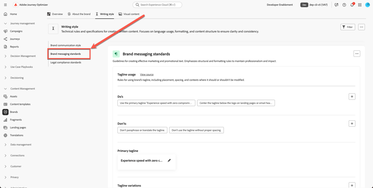
Task: Open the Help question mark icon
Action: tap(344, 5)
